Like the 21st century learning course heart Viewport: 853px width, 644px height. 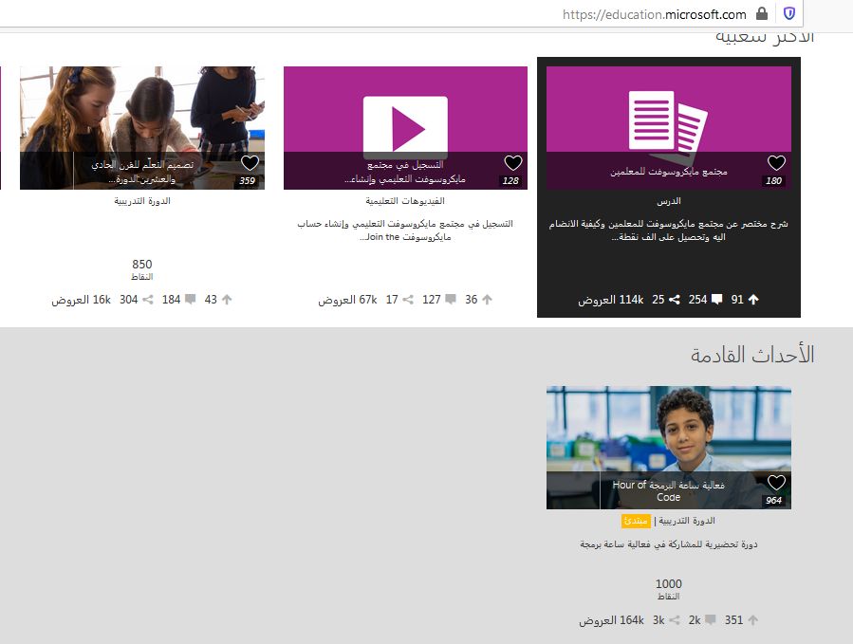coord(250,163)
